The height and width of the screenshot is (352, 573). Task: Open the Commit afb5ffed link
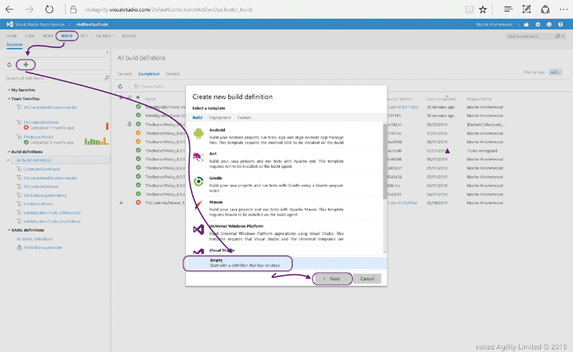402,203
